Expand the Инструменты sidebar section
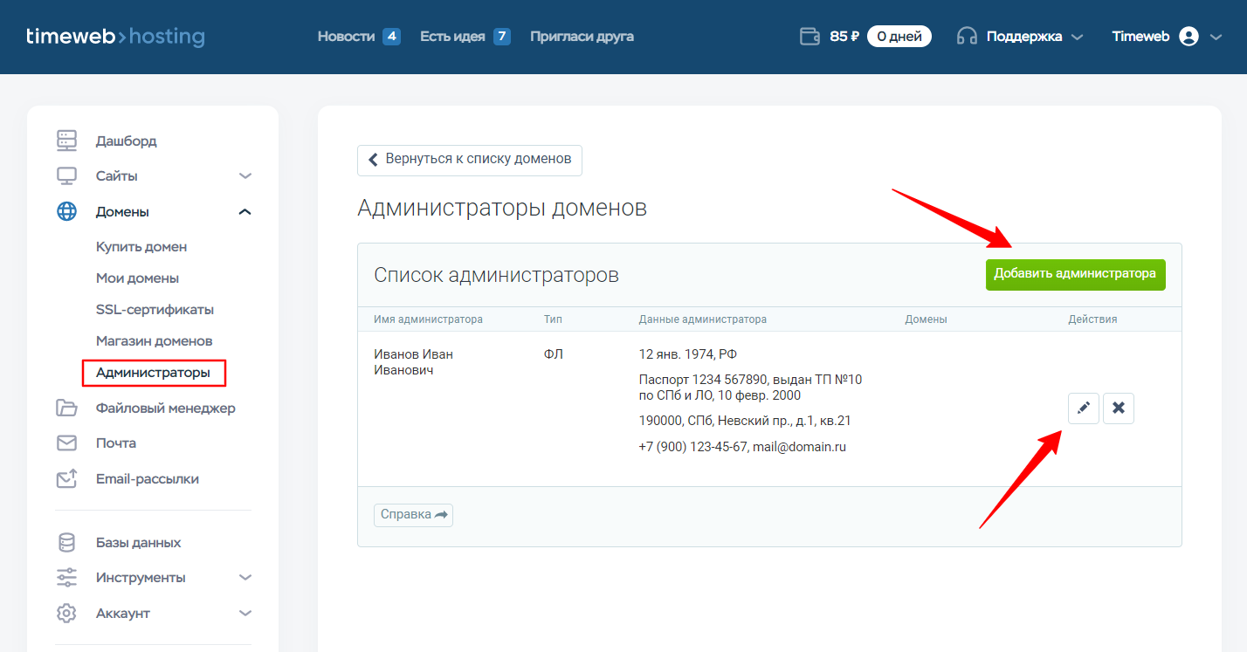Viewport: 1247px width, 652px height. [245, 578]
